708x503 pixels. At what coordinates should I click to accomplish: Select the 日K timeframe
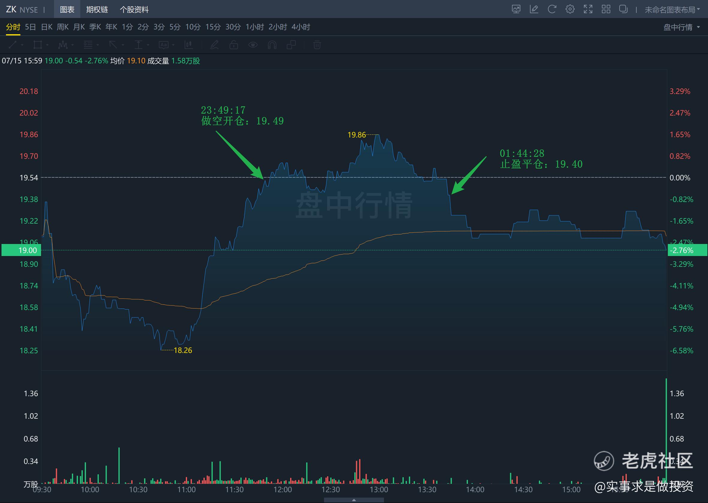(47, 27)
